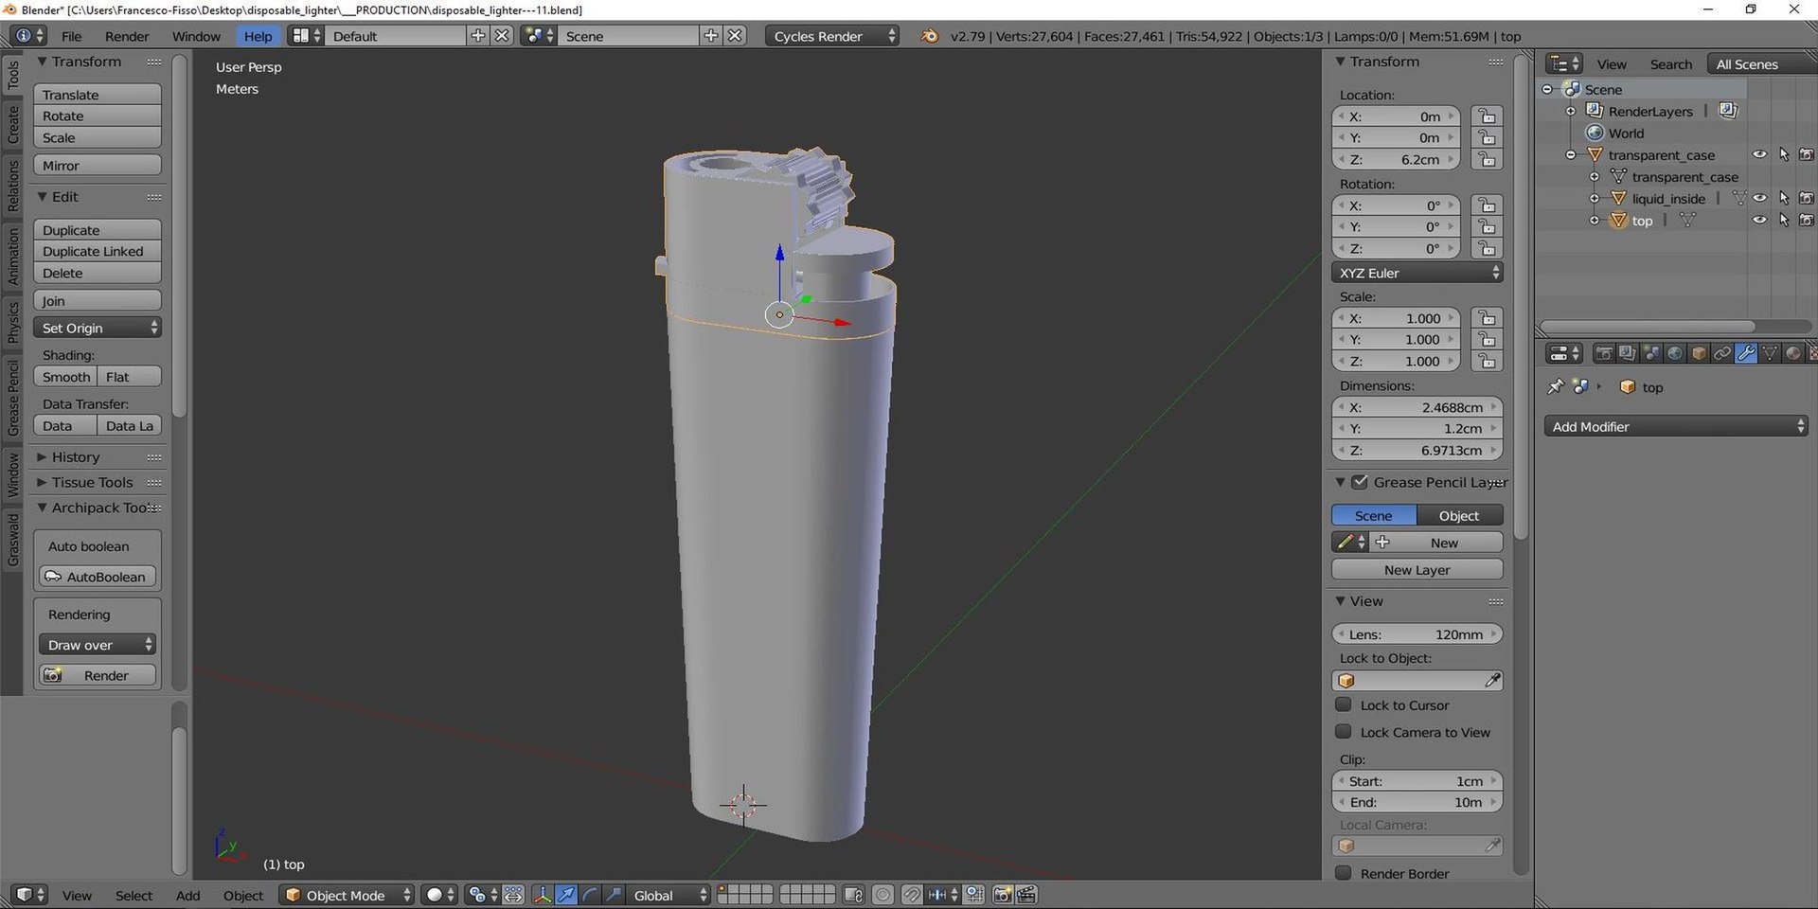Open the Help menu

pyautogui.click(x=258, y=36)
